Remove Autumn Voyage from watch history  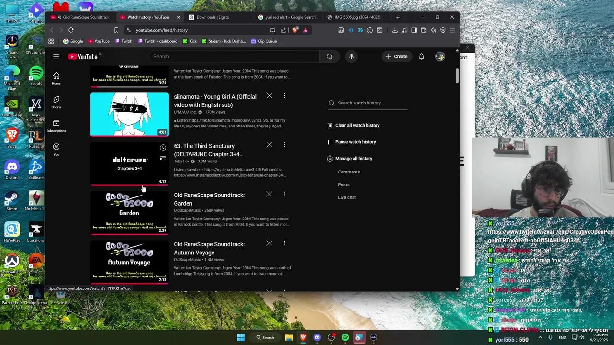pos(269,243)
